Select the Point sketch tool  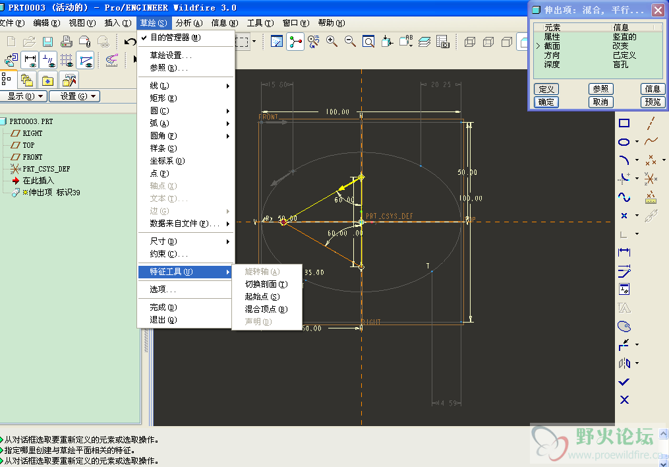coord(624,216)
